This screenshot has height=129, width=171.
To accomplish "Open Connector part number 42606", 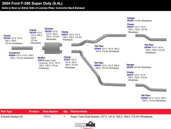I will 12,55.
